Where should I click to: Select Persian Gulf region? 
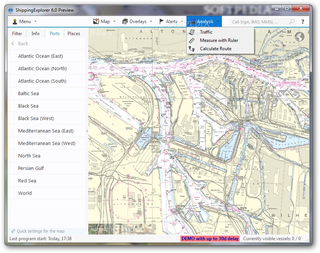click(47, 168)
